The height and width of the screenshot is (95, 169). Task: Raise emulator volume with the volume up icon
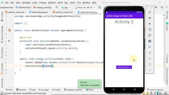coord(150,18)
